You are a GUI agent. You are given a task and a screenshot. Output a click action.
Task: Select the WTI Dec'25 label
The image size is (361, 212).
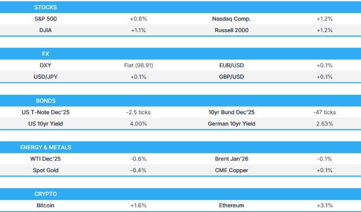tap(45, 159)
